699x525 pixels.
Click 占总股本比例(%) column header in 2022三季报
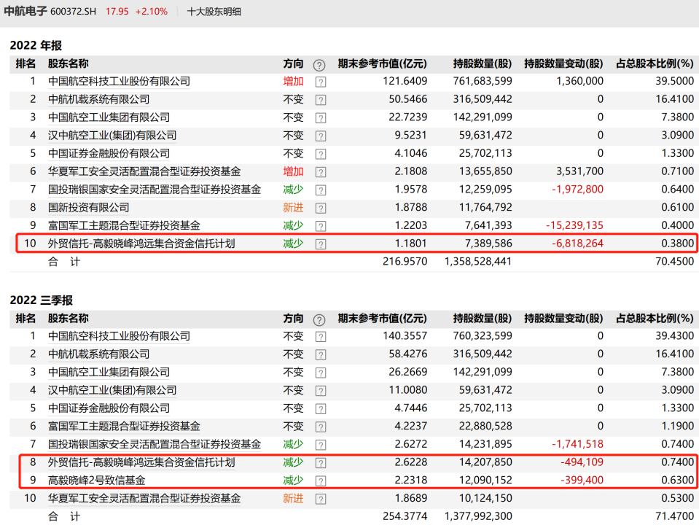coord(655,319)
